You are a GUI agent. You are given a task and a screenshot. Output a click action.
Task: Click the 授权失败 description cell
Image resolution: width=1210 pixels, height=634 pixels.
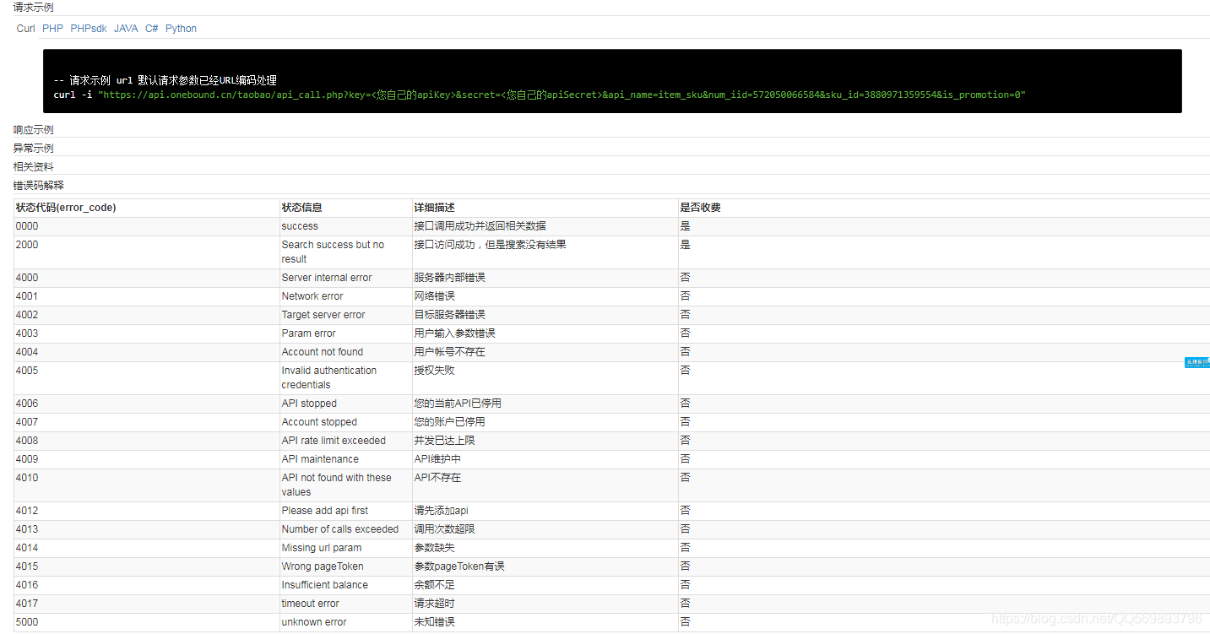click(x=545, y=378)
